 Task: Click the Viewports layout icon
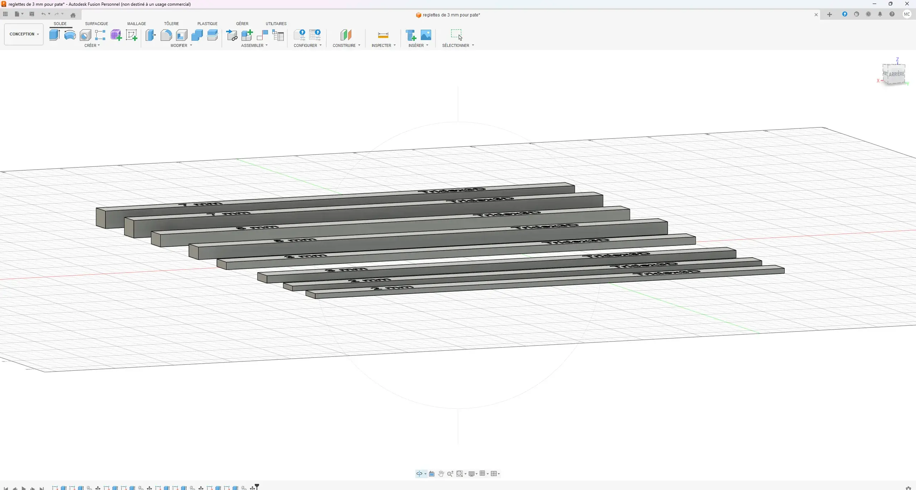click(494, 474)
